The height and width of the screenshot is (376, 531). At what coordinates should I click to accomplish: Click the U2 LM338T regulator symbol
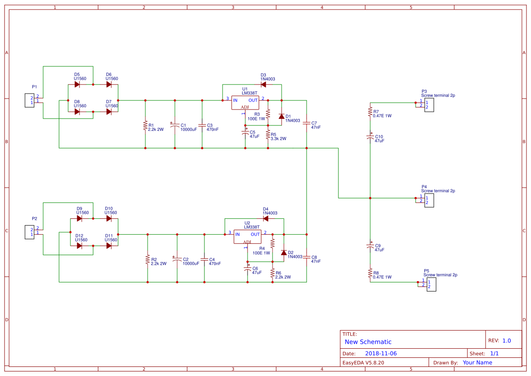click(247, 236)
